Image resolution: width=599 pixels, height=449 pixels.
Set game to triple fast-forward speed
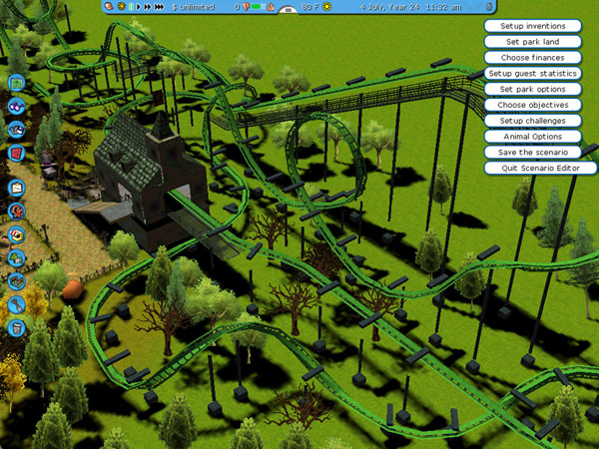(159, 7)
